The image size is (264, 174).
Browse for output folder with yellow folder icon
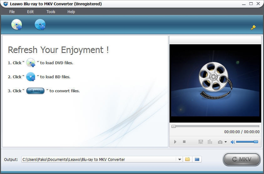[188, 159]
